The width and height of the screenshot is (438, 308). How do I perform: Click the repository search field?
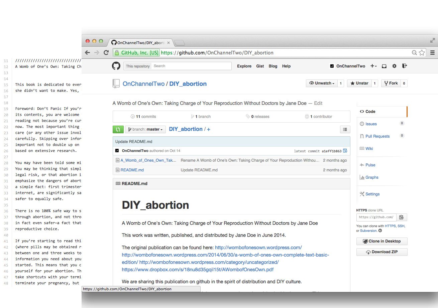pyautogui.click(x=192, y=66)
